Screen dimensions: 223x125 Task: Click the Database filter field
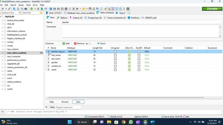9,13
